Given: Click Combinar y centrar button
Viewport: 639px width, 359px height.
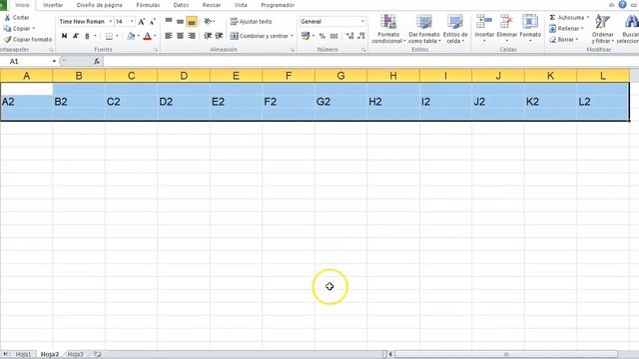Looking at the screenshot, I should [260, 36].
